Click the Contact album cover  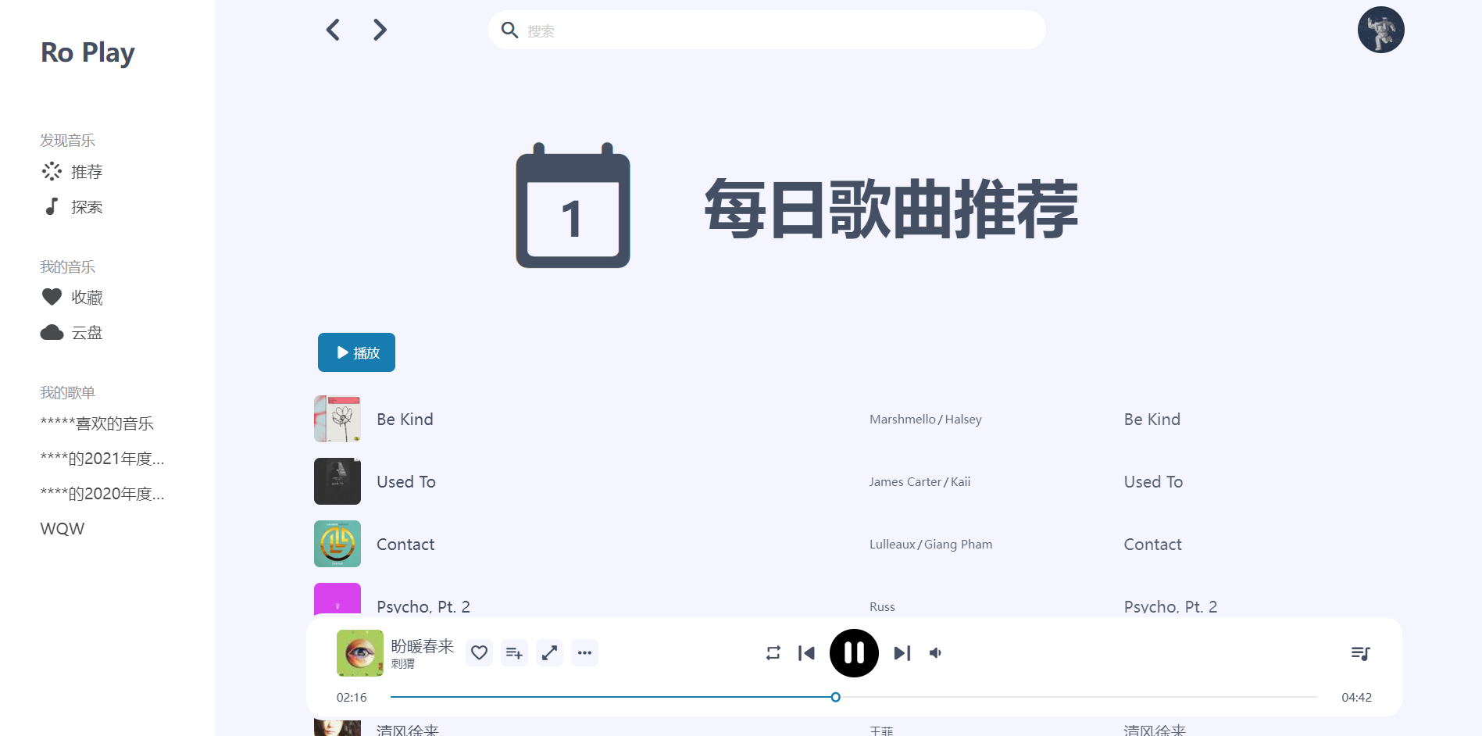point(337,544)
